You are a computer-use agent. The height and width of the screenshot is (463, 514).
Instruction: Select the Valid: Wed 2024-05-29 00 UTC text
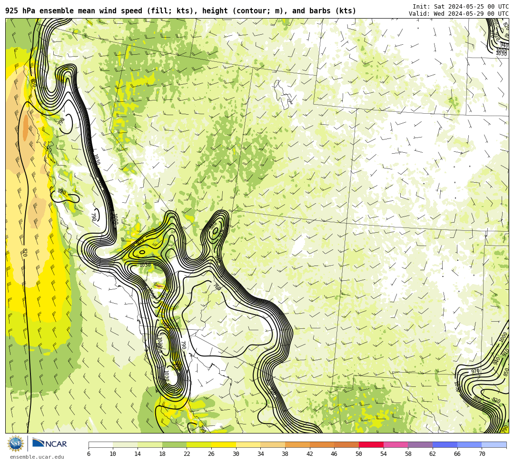pyautogui.click(x=459, y=13)
